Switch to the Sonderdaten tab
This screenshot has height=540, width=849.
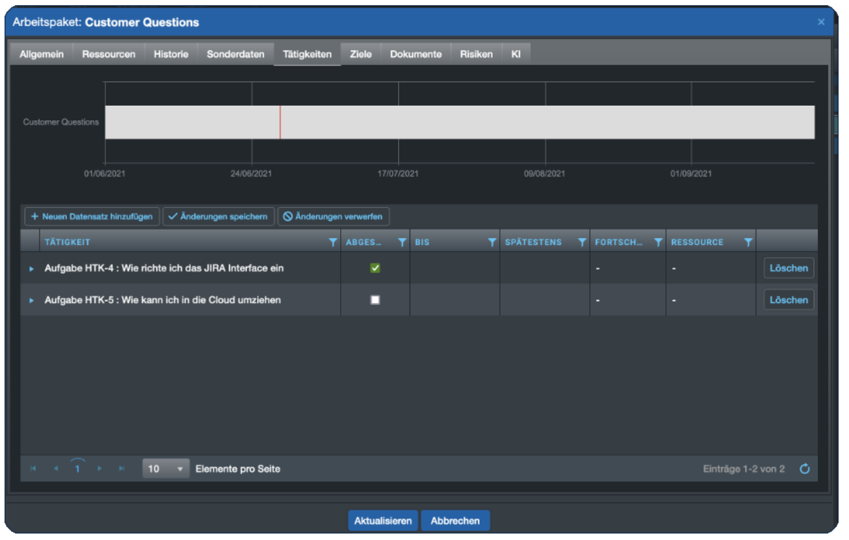tap(236, 55)
